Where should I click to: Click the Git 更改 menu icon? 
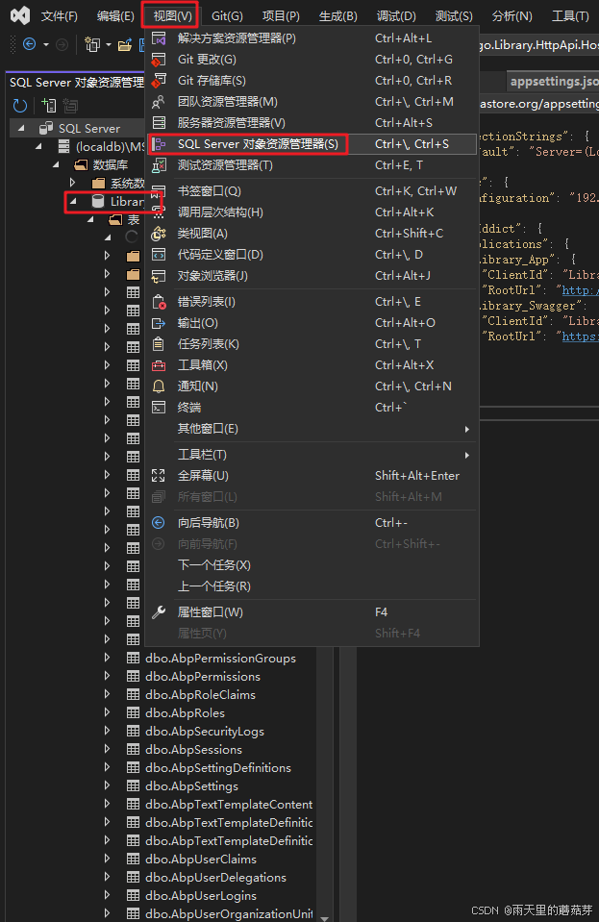(x=159, y=60)
